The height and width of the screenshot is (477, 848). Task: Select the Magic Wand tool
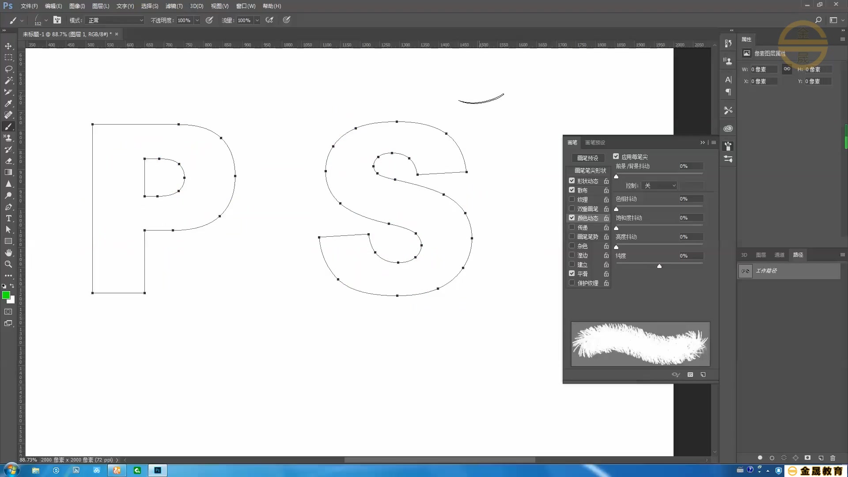[x=8, y=80]
